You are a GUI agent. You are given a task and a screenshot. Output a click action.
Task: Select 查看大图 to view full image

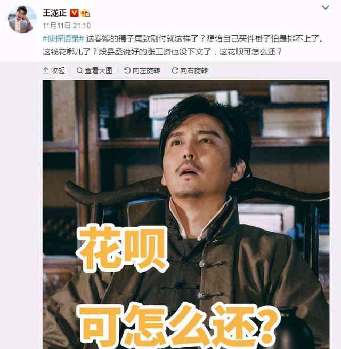point(95,70)
